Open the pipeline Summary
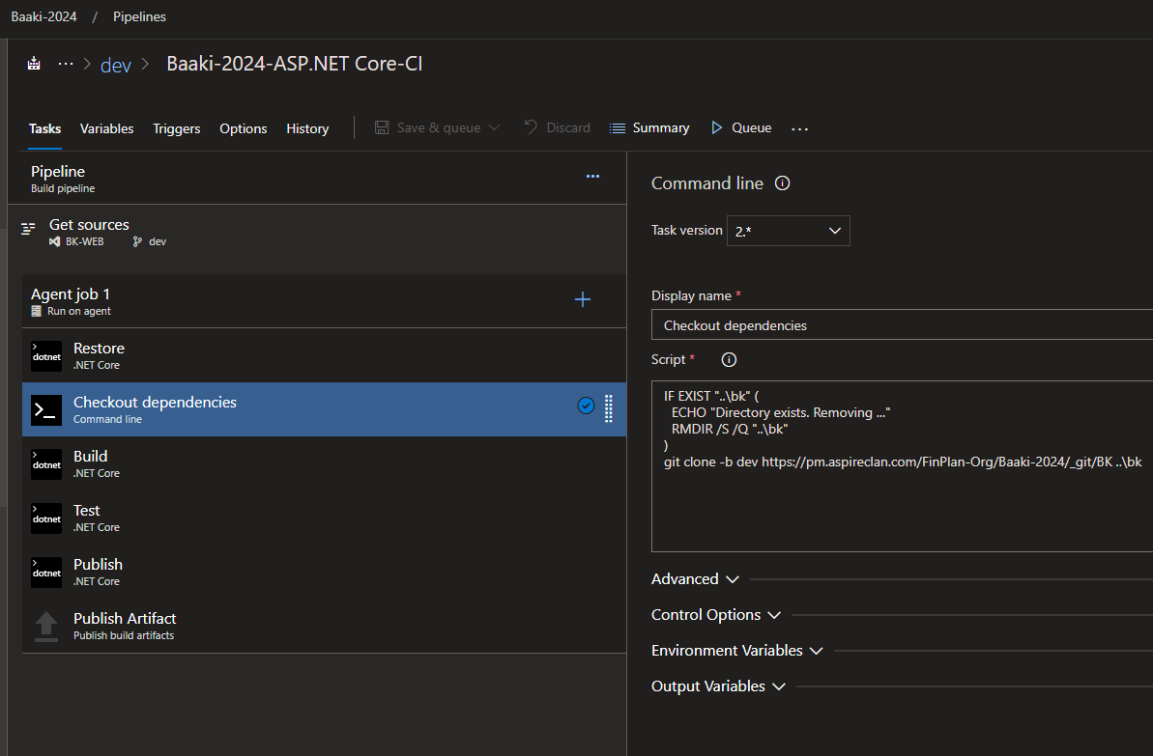This screenshot has height=756, width=1153. 650,127
